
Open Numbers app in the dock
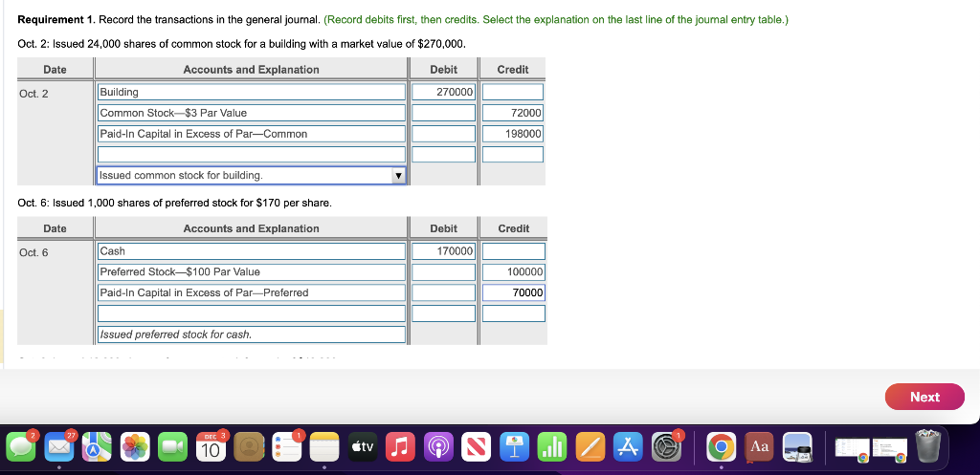[552, 447]
